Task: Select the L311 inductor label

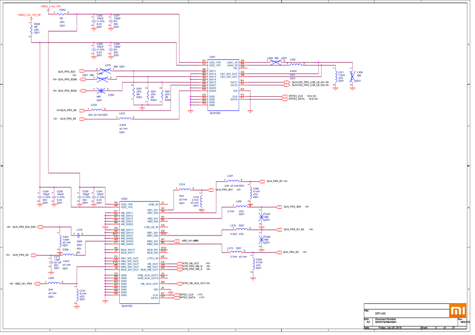Action: pos(341,72)
